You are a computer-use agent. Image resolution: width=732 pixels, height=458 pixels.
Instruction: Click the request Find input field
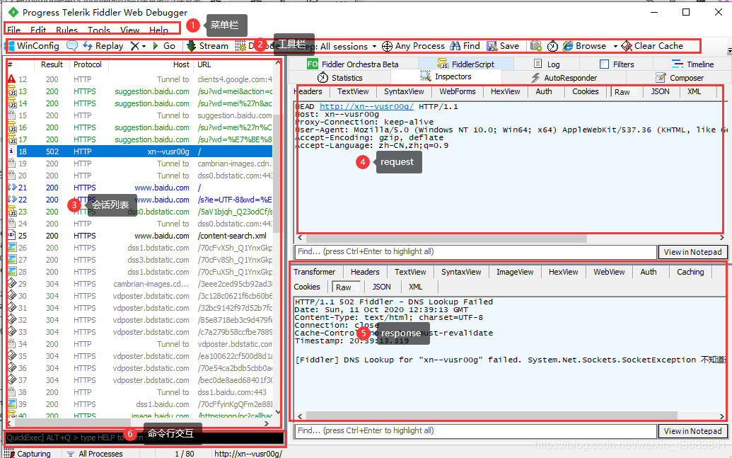[x=475, y=251]
